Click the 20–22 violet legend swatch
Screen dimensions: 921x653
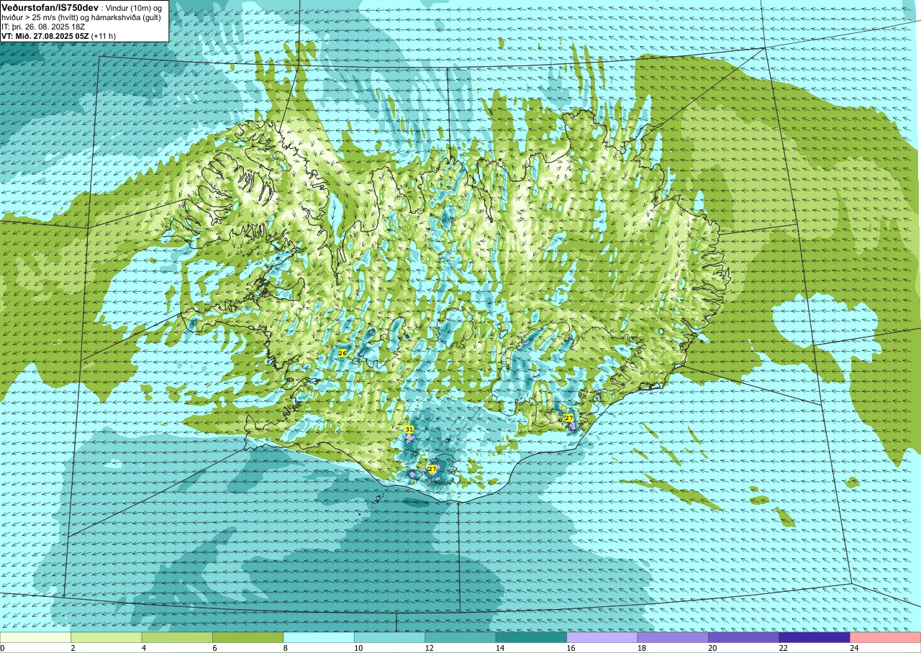[x=743, y=637]
